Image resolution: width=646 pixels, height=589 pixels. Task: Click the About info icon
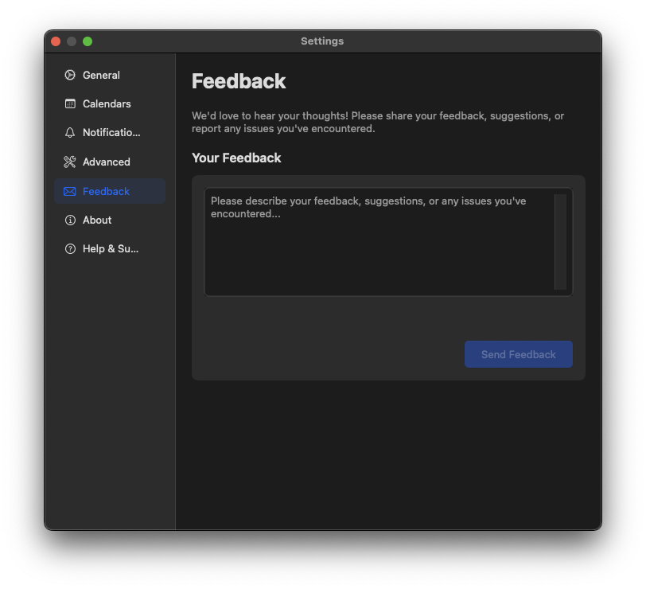coord(71,220)
